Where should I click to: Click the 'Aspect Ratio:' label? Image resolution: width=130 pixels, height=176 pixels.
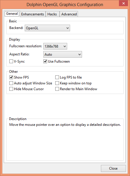coord(19,54)
